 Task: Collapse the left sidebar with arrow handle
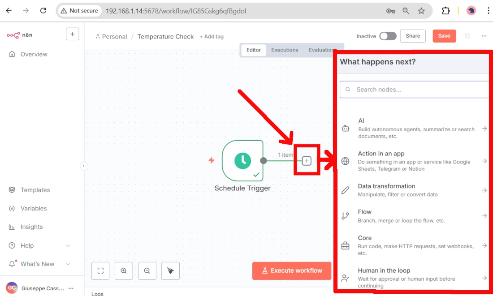pyautogui.click(x=83, y=166)
